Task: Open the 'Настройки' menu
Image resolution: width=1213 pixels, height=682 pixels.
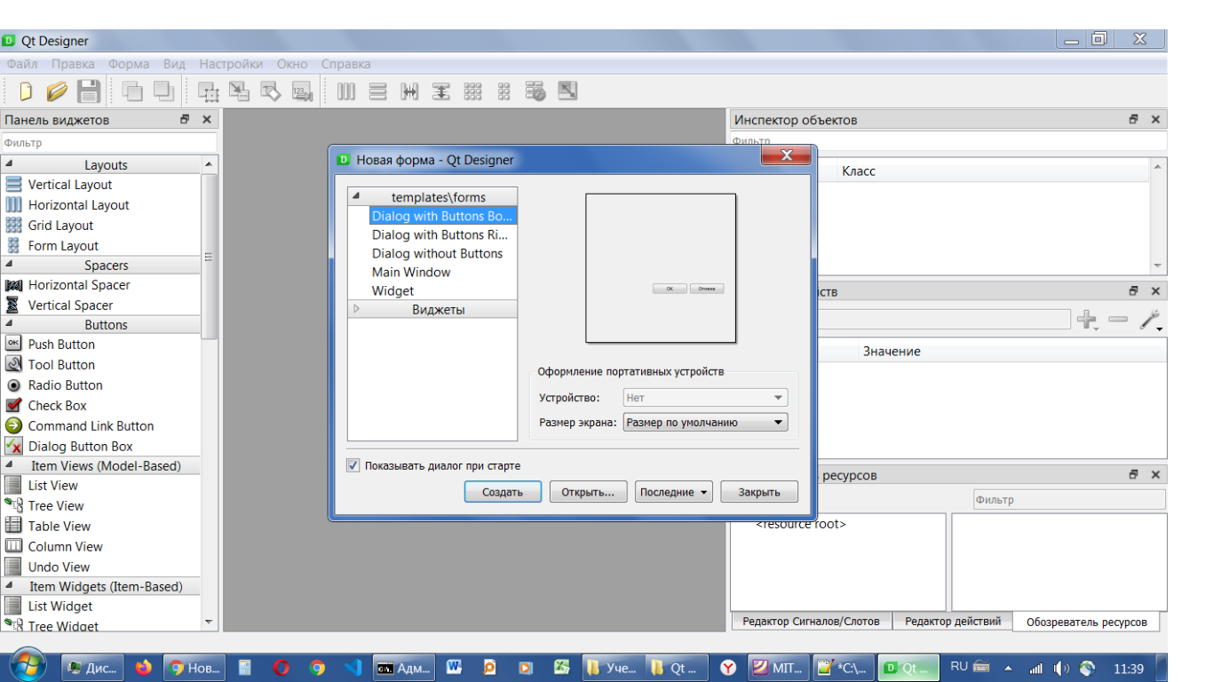Action: 231,64
